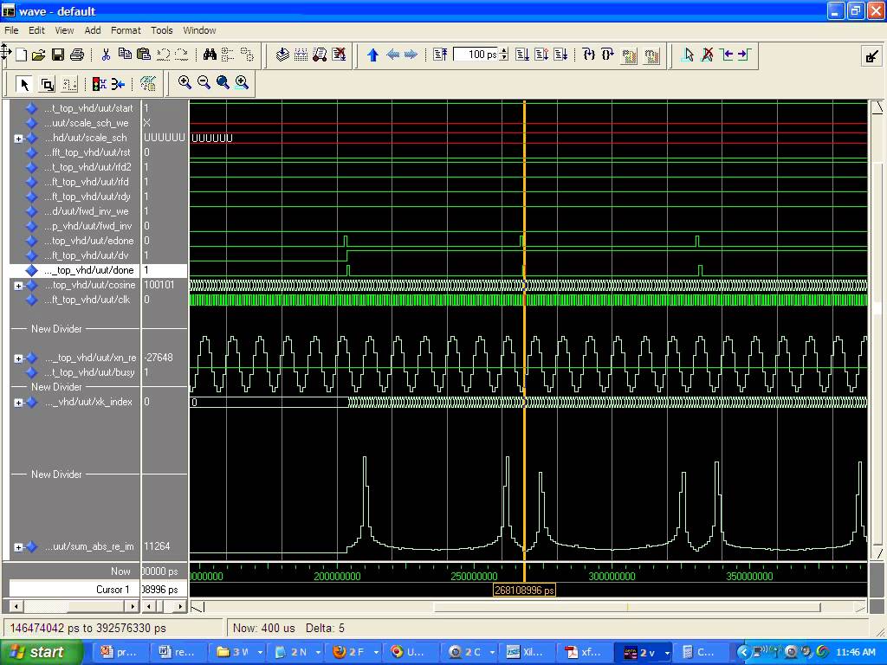The width and height of the screenshot is (887, 665).
Task: Toggle the Zoom mode box tool
Action: pyautogui.click(x=47, y=84)
